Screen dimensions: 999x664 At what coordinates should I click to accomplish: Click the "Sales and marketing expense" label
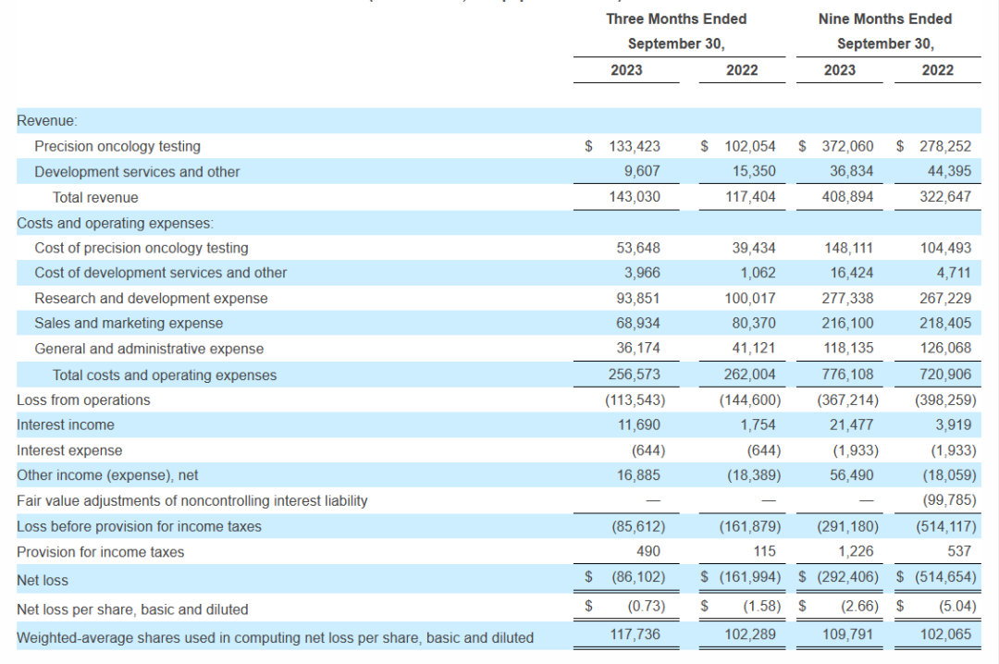coord(129,323)
